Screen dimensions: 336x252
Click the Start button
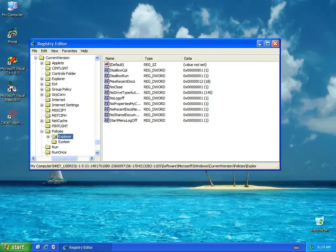pyautogui.click(x=15, y=247)
